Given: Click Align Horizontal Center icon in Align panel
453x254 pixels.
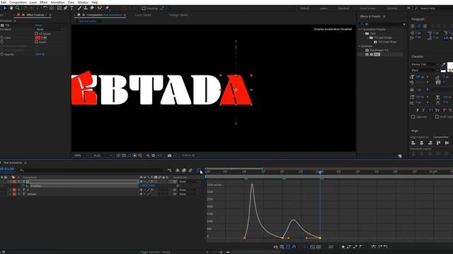Looking at the screenshot, I should 422,143.
